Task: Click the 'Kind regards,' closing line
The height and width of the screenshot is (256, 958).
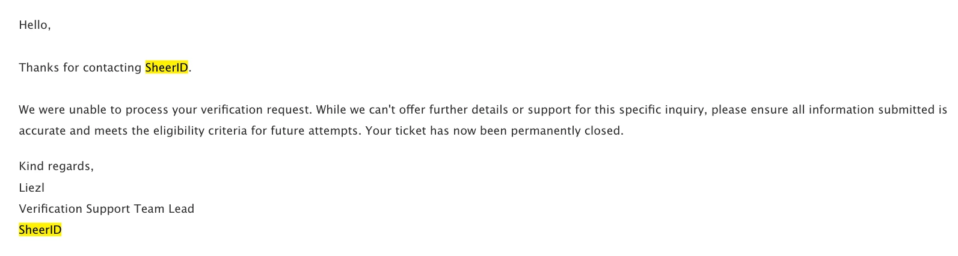Action: point(57,166)
